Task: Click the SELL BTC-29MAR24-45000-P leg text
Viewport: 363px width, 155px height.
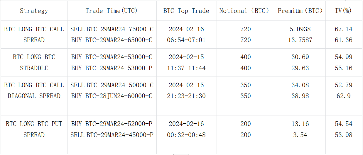Action: coord(112,135)
